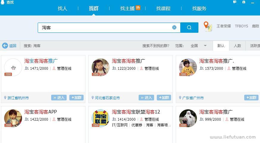The width and height of the screenshot is (260, 143).
Task: Click the 热 badge next to 找主播
Action: [x=138, y=8]
